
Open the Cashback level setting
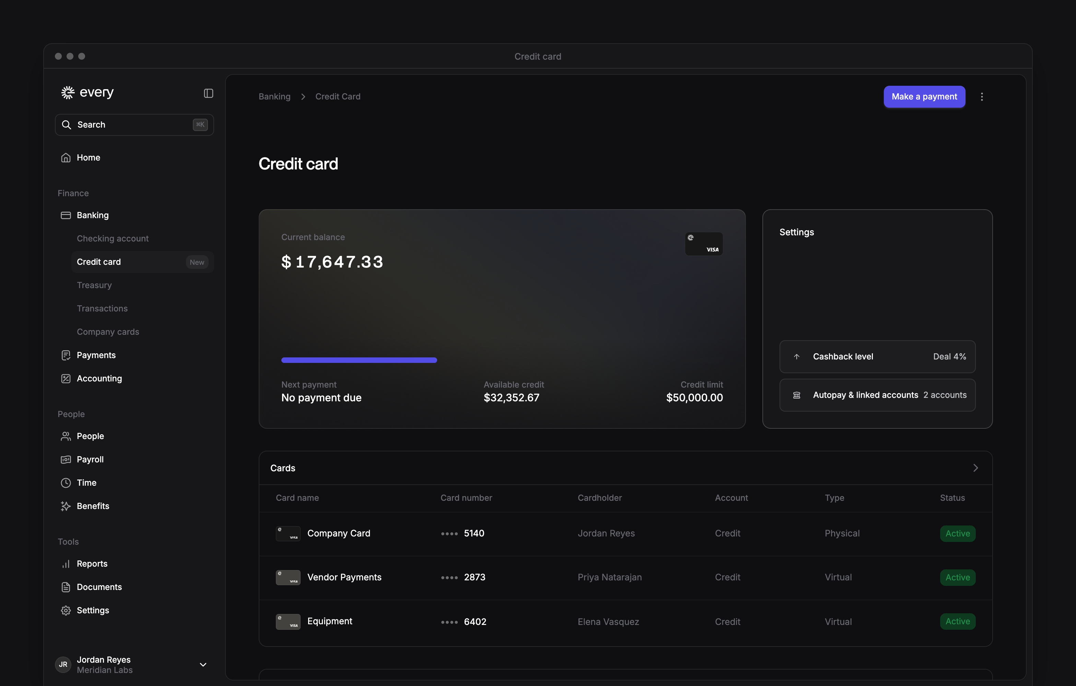877,356
